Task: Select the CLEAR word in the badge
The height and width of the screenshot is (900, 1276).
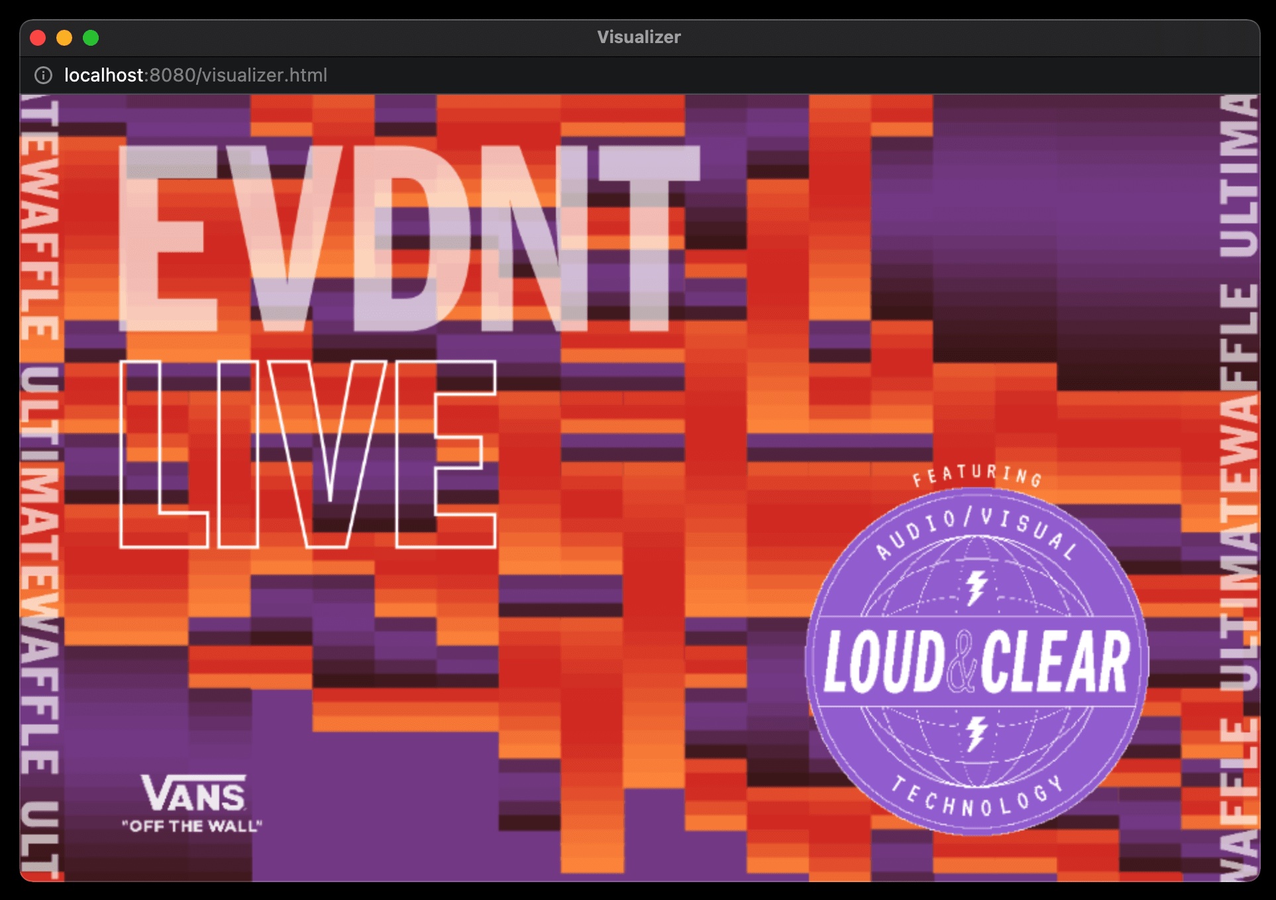Action: 1055,662
